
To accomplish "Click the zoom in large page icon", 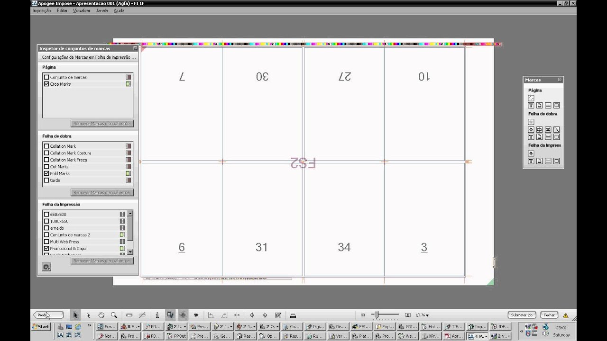I will [407, 315].
